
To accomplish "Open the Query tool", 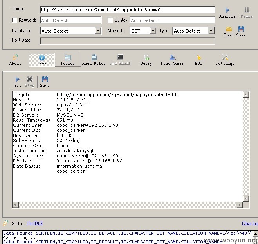I will coord(146,60).
